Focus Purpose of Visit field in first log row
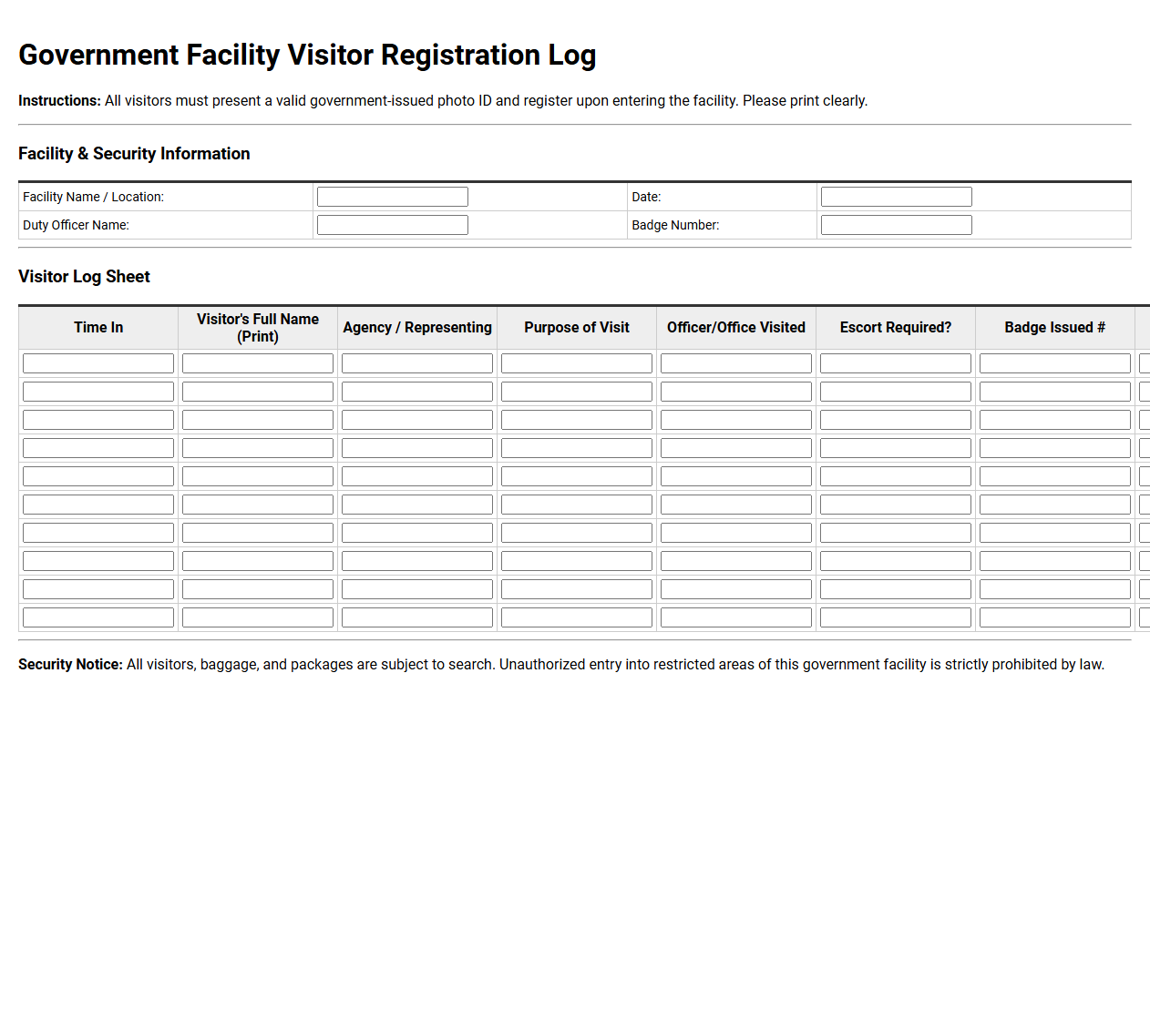 coord(577,363)
